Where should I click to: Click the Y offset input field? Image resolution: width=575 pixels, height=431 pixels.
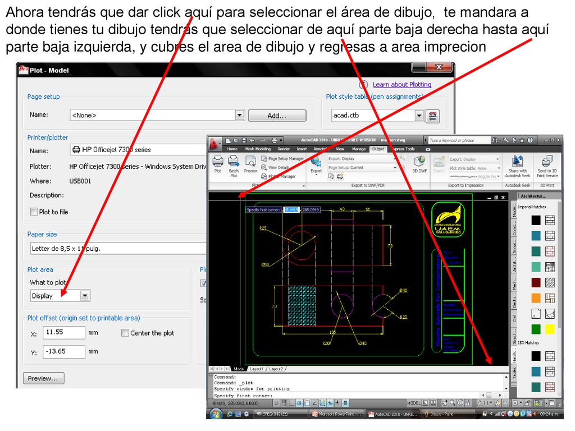[x=64, y=351]
